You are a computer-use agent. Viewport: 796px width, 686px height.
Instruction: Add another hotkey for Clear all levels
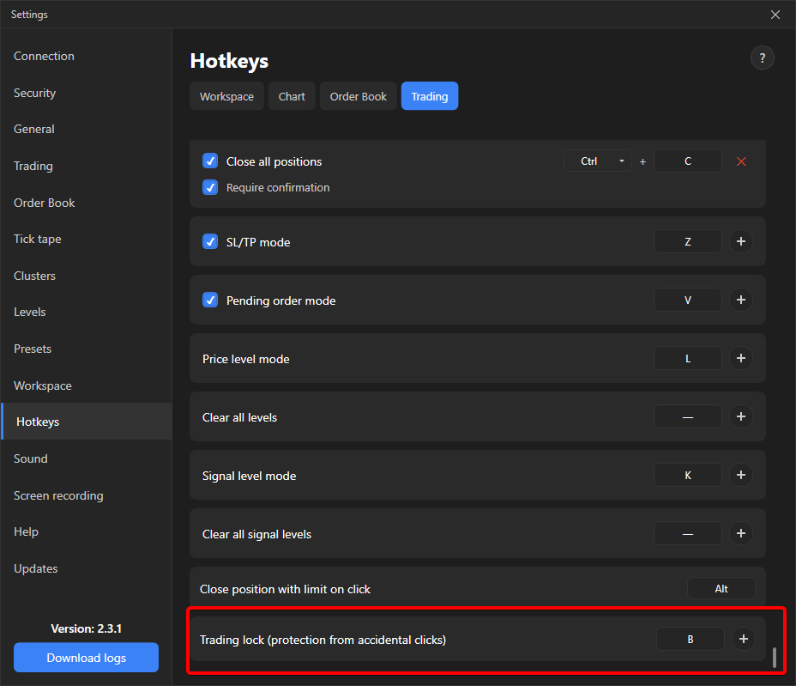tap(741, 416)
